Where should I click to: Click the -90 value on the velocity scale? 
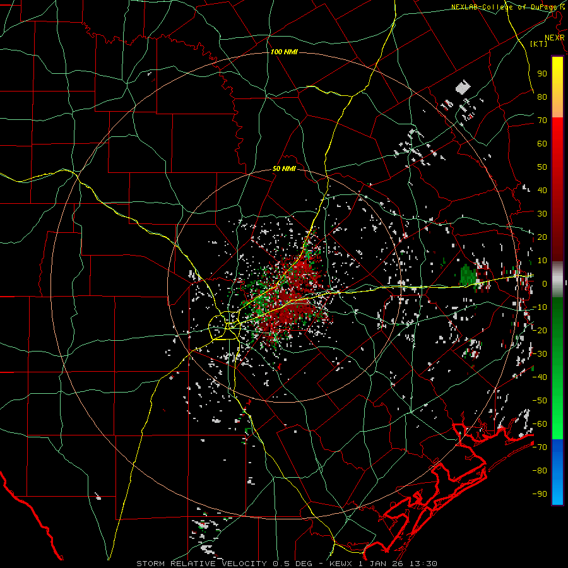[x=540, y=494]
